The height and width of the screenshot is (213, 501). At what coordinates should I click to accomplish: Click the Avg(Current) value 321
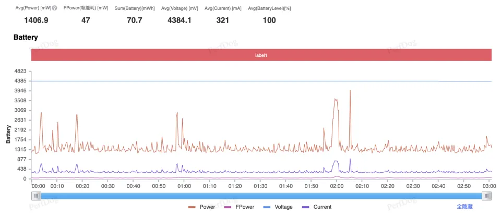(223, 20)
